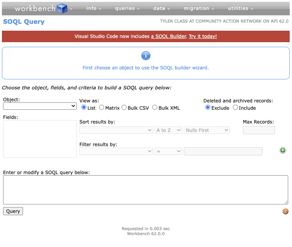This screenshot has width=292, height=247.
Task: Select Include deleted and archived records
Action: [235, 107]
